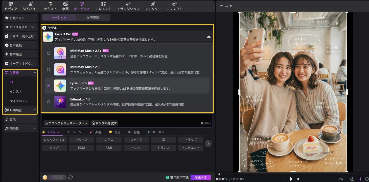
Task: Open the メディア panel icon
Action: pos(10,6)
